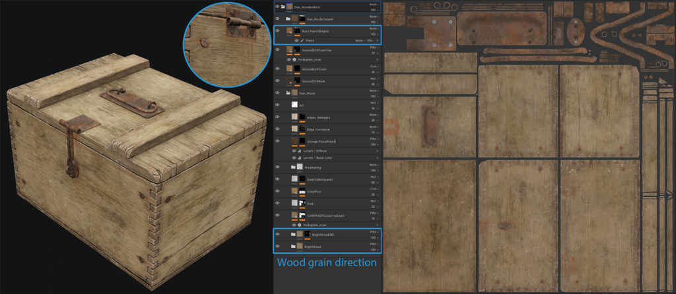
Task: Toggle visibility of Weathering group
Action: click(277, 167)
